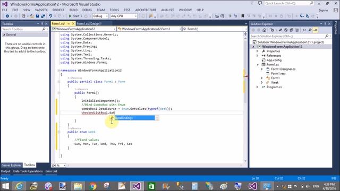Click the editor vertical scrollbar
This screenshot has width=340, height=191.
click(245, 100)
